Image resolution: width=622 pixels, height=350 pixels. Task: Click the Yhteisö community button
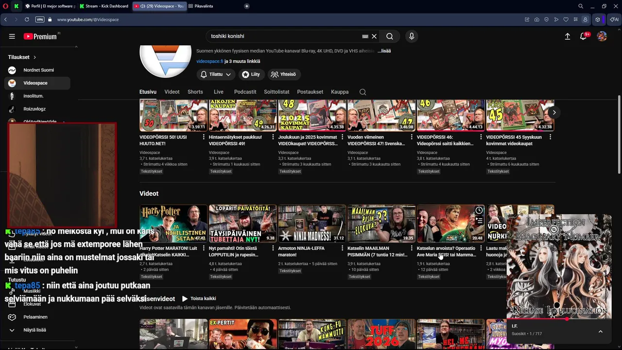pyautogui.click(x=284, y=74)
